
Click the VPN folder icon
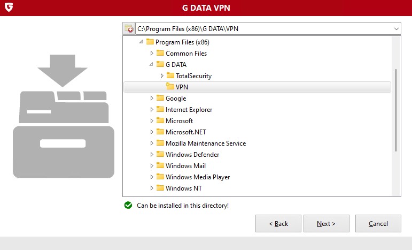coord(170,87)
